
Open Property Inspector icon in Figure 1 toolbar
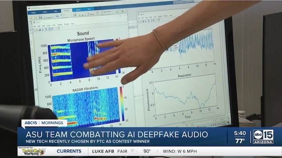(59, 28)
